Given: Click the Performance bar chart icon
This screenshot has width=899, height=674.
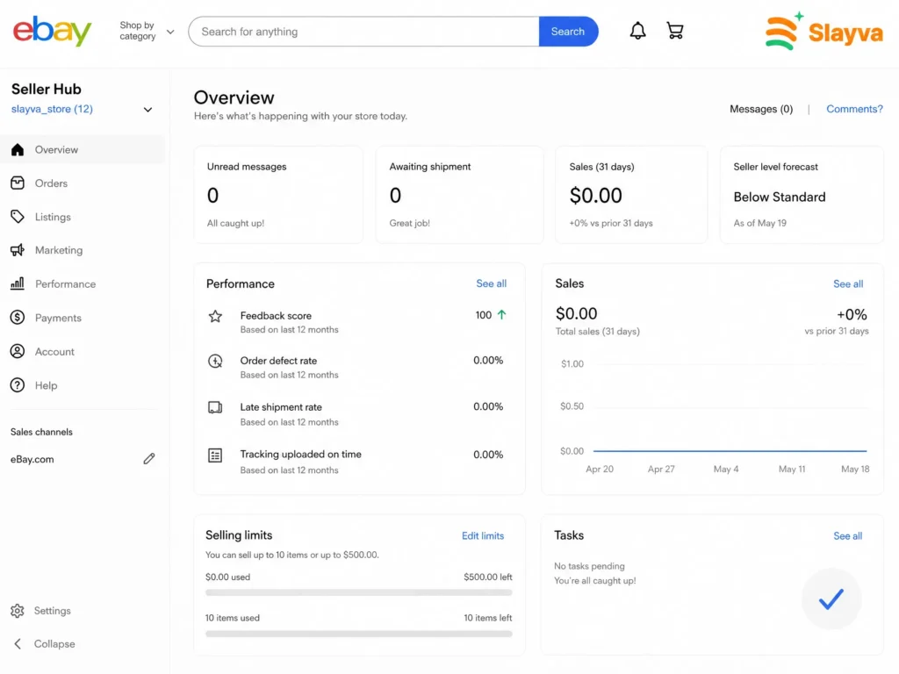Looking at the screenshot, I should click(18, 283).
